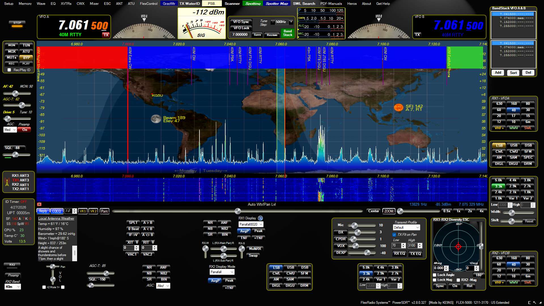Uncheck the TX Flt on Pan checkbox
544x306 pixels.
pyautogui.click(x=394, y=235)
